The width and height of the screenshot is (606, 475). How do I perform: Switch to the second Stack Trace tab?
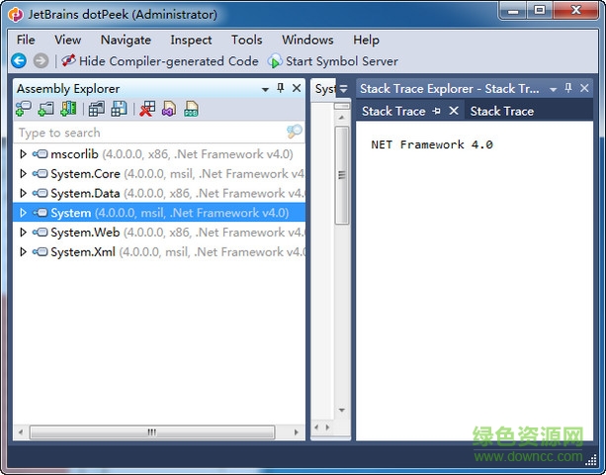[501, 112]
